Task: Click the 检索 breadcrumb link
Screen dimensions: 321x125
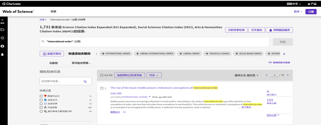Action: [42, 20]
